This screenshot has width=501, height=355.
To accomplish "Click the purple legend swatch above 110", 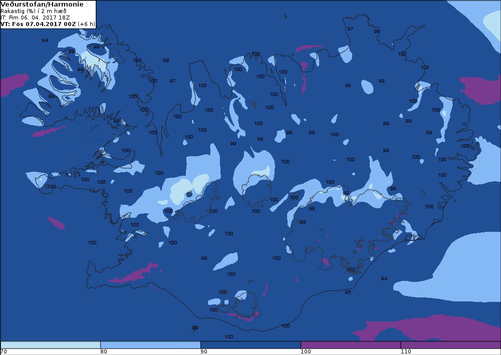I will (x=451, y=345).
